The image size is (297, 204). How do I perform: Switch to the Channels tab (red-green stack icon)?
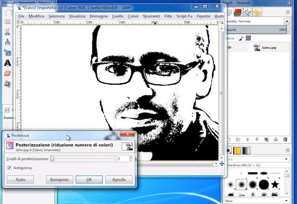pyautogui.click(x=238, y=12)
